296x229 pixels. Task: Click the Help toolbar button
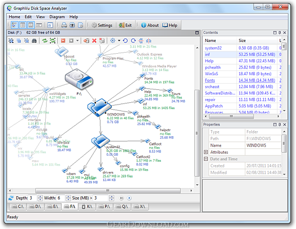(169, 25)
